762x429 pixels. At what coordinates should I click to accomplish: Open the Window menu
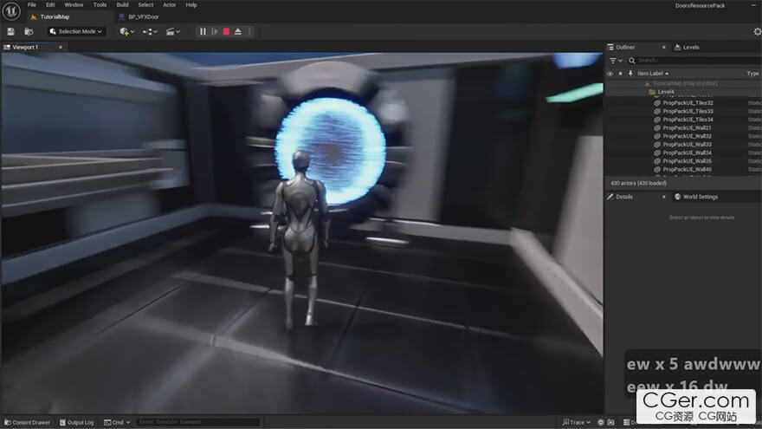(x=74, y=5)
